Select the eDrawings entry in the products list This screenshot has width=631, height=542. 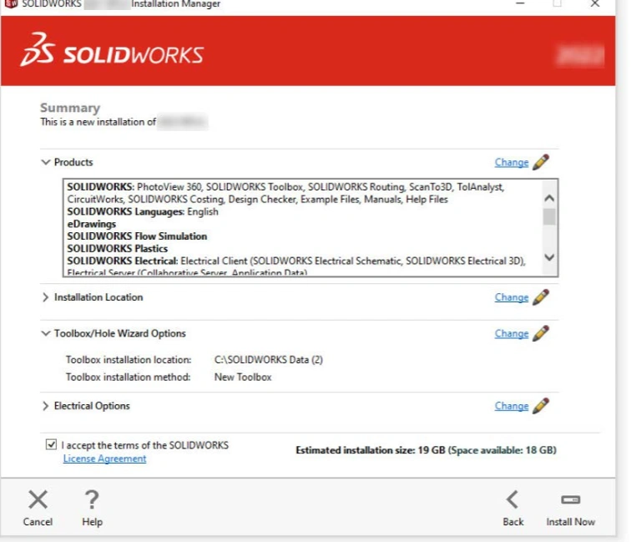92,224
